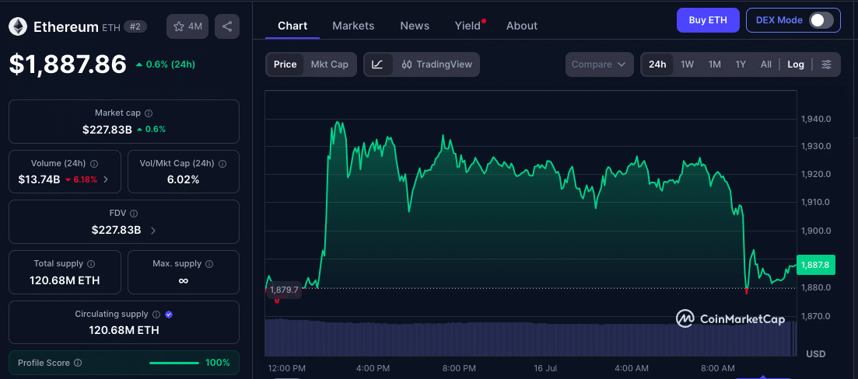The image size is (858, 379).
Task: Select the 1W time range
Action: coord(688,64)
